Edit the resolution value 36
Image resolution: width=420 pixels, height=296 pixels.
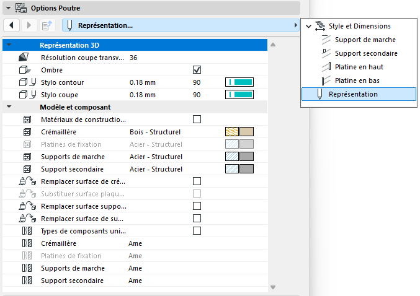[x=133, y=58]
